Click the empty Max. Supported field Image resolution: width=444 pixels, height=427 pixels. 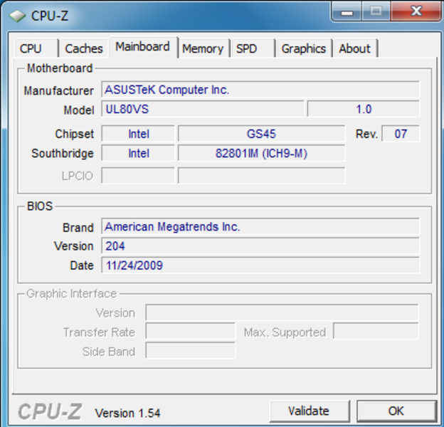tap(376, 331)
